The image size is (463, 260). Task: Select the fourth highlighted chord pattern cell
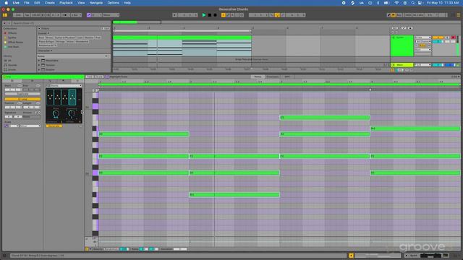coord(72,97)
